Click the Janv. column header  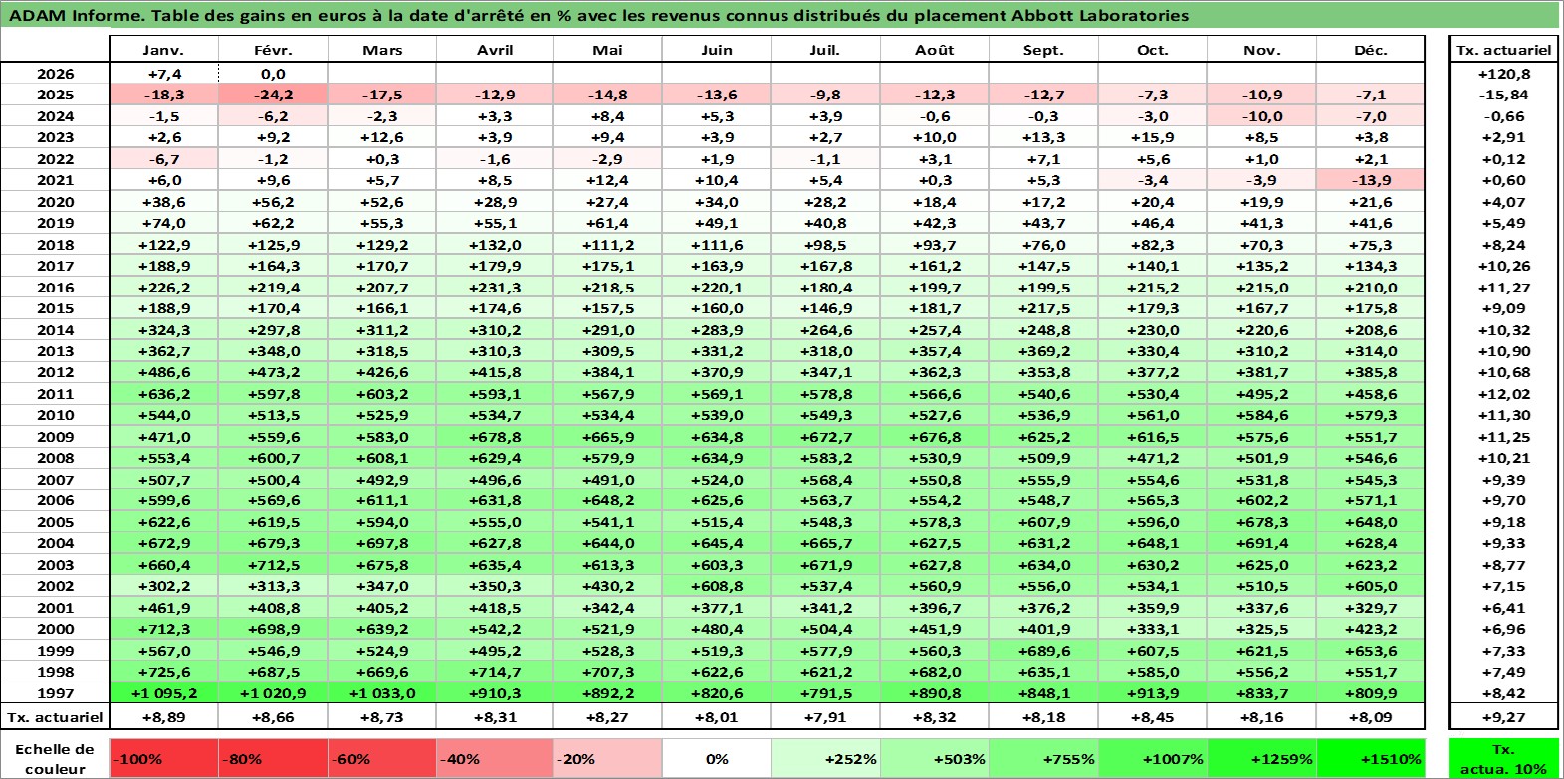pyautogui.click(x=163, y=50)
